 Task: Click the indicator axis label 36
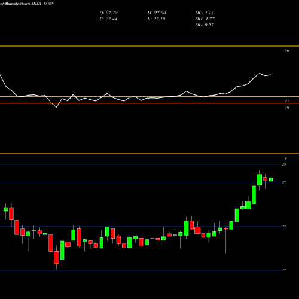(286, 51)
